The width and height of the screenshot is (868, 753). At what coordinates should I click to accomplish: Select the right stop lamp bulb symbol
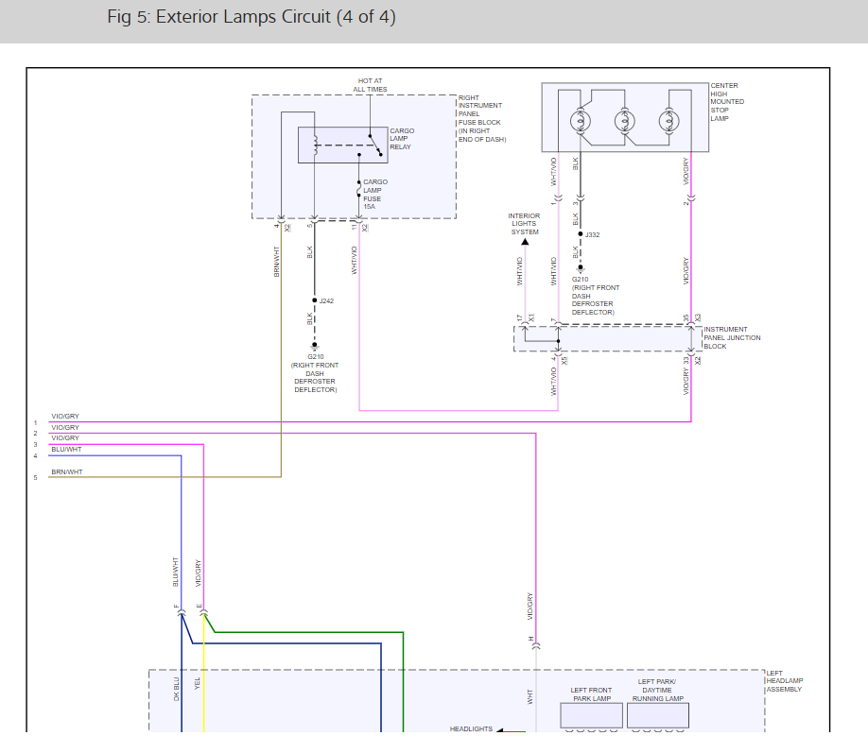tap(668, 121)
